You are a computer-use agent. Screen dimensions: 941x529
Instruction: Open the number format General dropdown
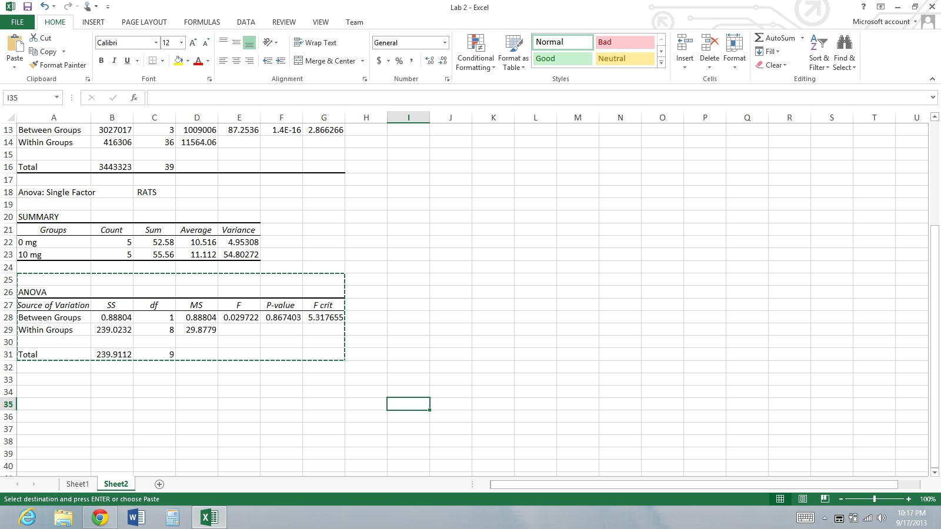[x=445, y=43]
